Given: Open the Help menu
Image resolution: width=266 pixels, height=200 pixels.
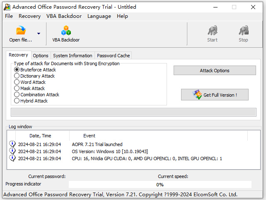Looking at the screenshot, I should click(122, 16).
